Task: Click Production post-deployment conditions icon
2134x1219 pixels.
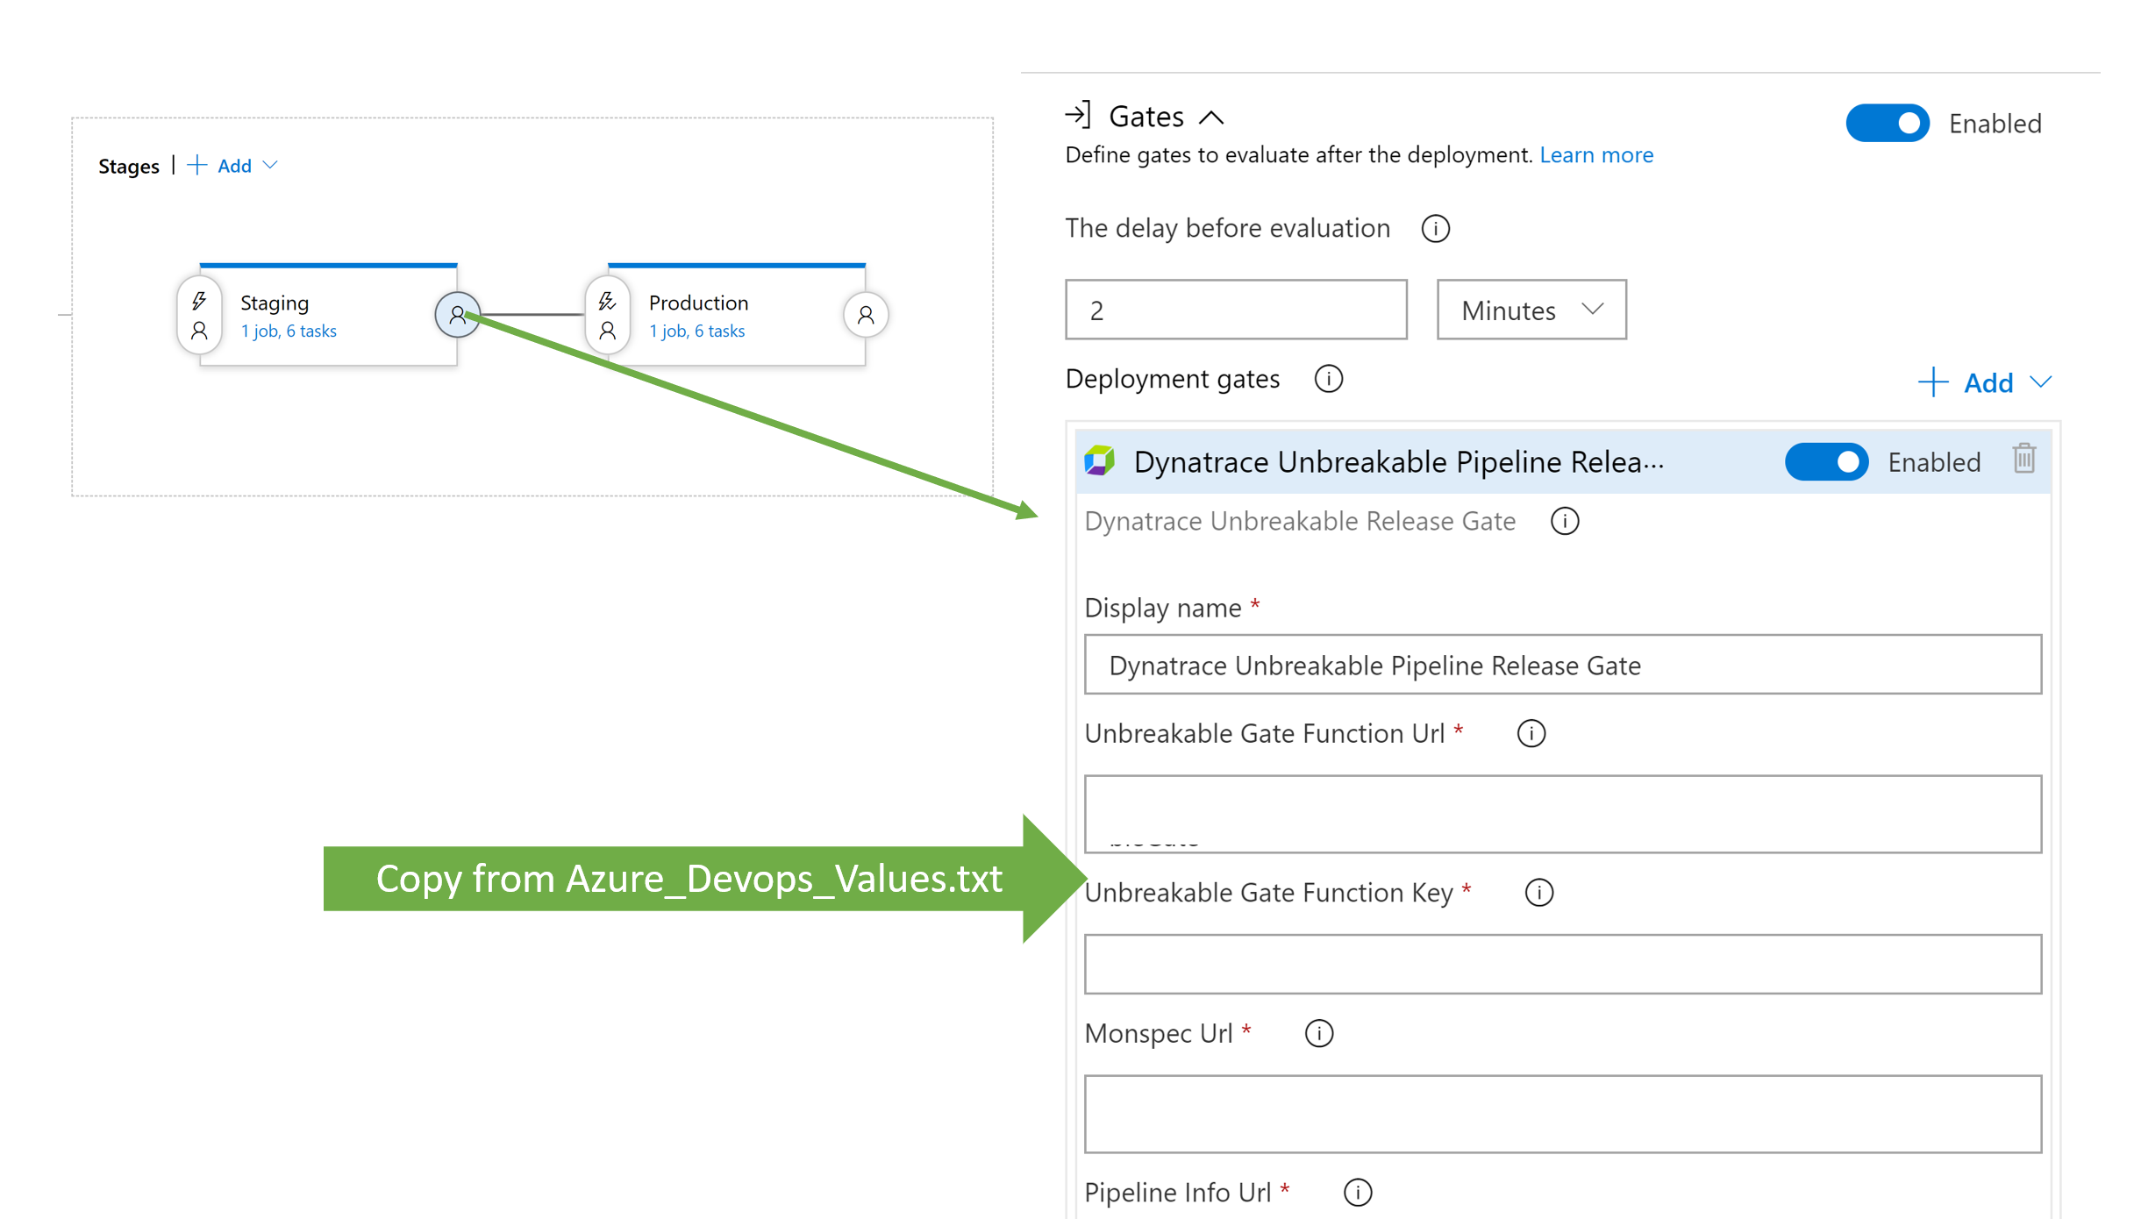Action: (x=866, y=315)
